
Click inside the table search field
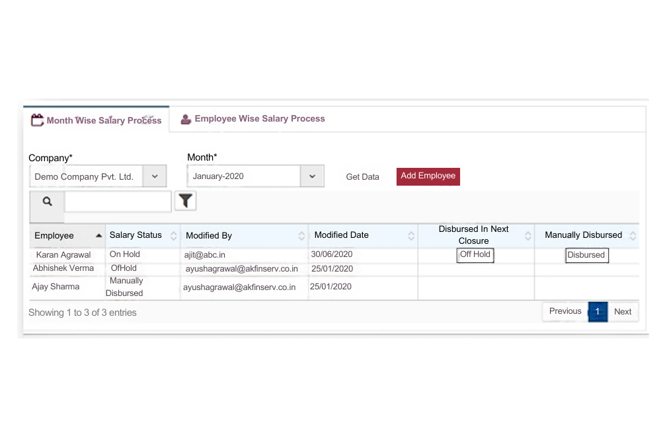click(x=118, y=202)
